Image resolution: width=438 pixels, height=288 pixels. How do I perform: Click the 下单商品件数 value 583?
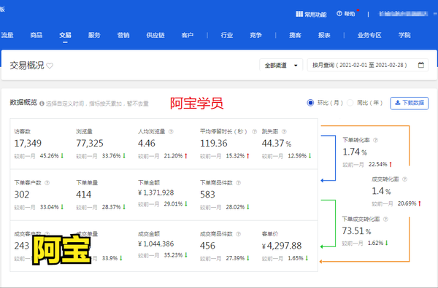tap(207, 195)
